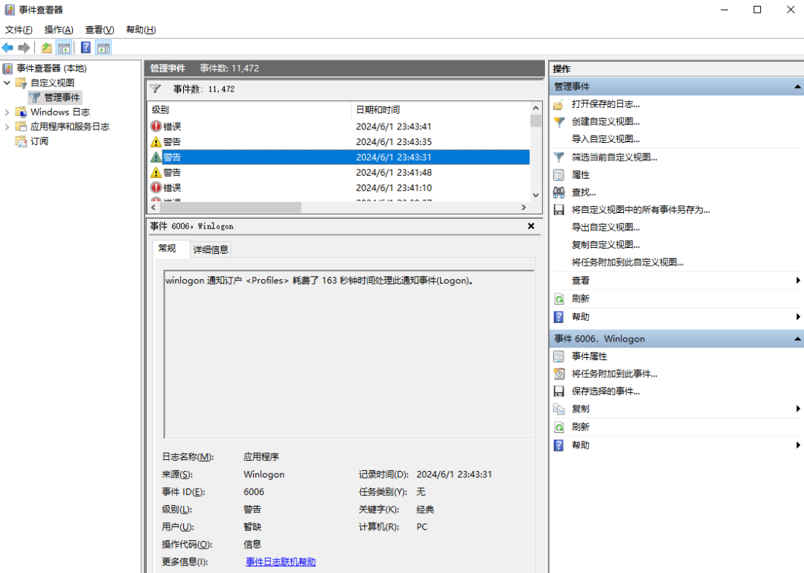
Task: Click 将自定义视图中的所有事件另存为... save icon
Action: [559, 210]
